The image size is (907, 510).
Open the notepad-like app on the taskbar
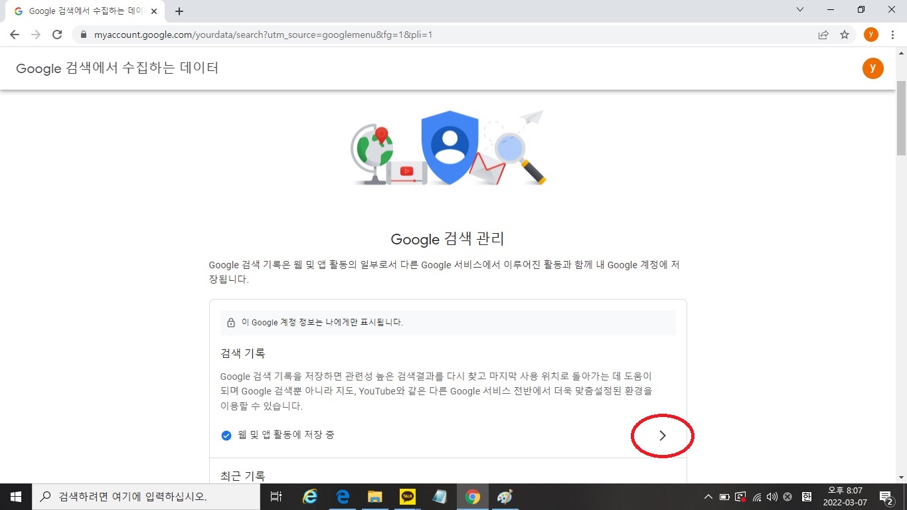(x=440, y=497)
